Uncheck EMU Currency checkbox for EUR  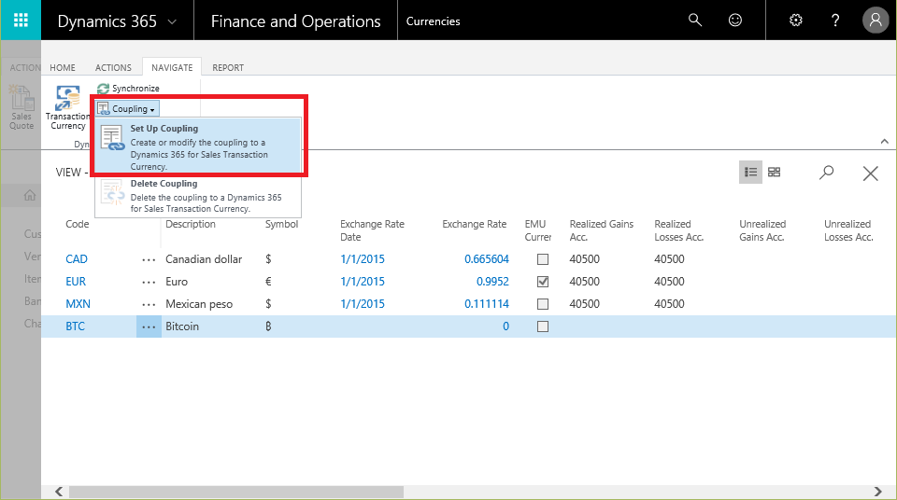pos(543,282)
